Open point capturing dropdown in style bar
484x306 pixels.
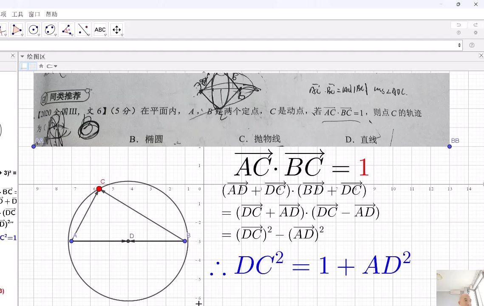coord(52,66)
